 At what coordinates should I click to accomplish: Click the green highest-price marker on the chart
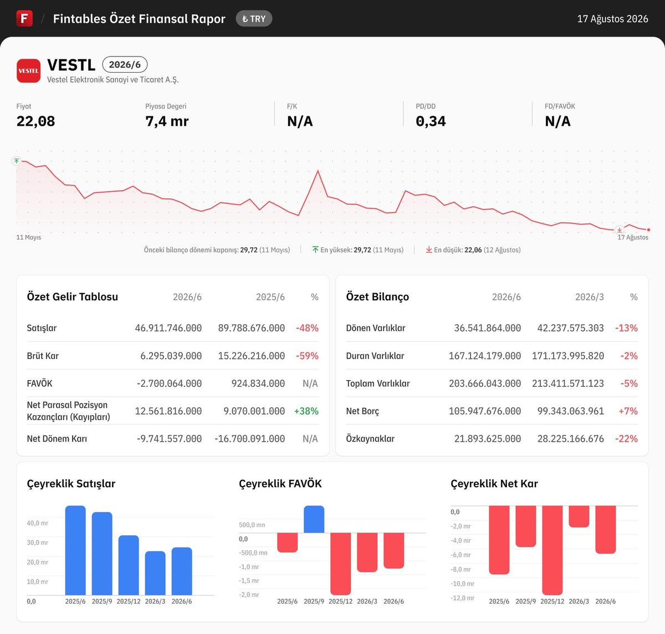point(17,161)
